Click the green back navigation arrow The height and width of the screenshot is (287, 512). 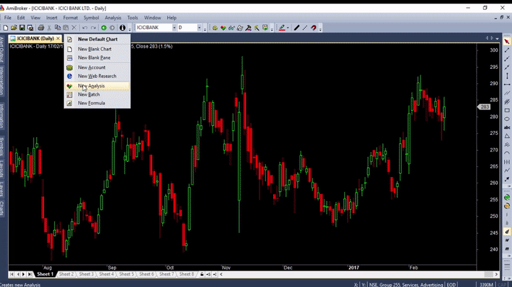pos(104,28)
